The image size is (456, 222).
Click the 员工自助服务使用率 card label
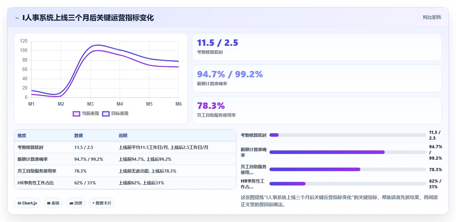pyautogui.click(x=216, y=115)
